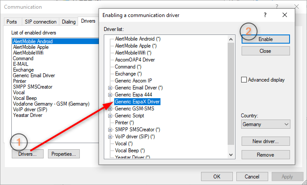
Task: Click the New driver... button
Action: 265,141
